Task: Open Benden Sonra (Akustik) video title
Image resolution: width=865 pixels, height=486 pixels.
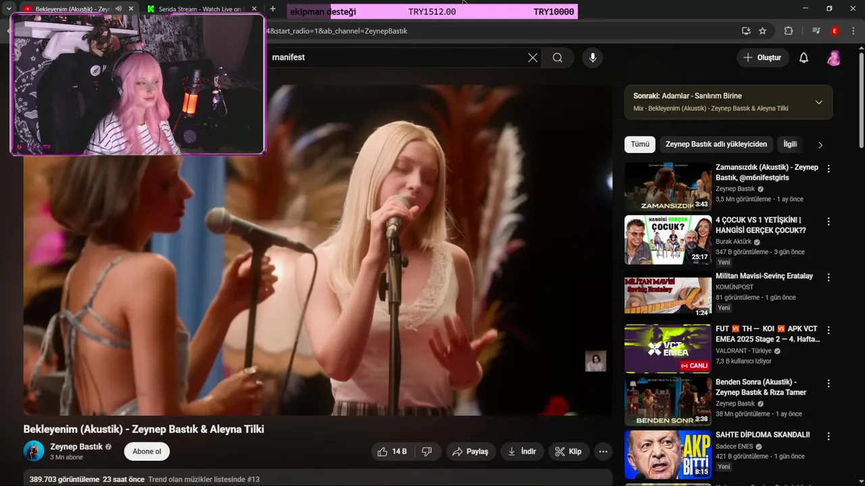Action: pos(761,387)
